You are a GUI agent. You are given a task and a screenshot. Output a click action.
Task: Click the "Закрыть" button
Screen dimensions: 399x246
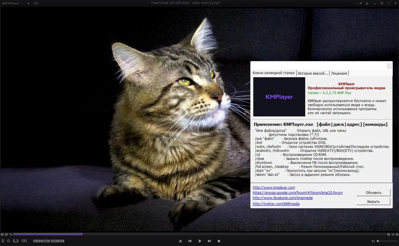[373, 202]
